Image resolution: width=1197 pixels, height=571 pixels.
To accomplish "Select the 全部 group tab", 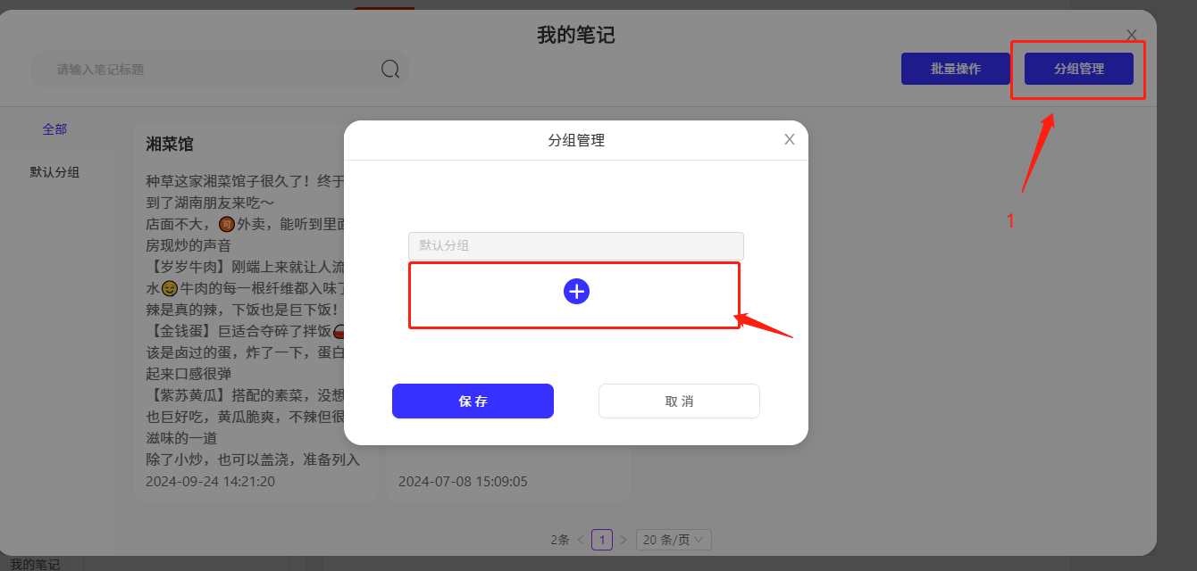I will [54, 129].
